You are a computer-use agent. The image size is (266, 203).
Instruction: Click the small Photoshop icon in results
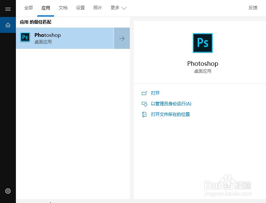pos(25,37)
